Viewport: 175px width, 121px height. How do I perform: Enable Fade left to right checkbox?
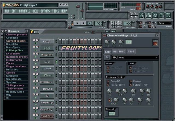click(x=130, y=85)
